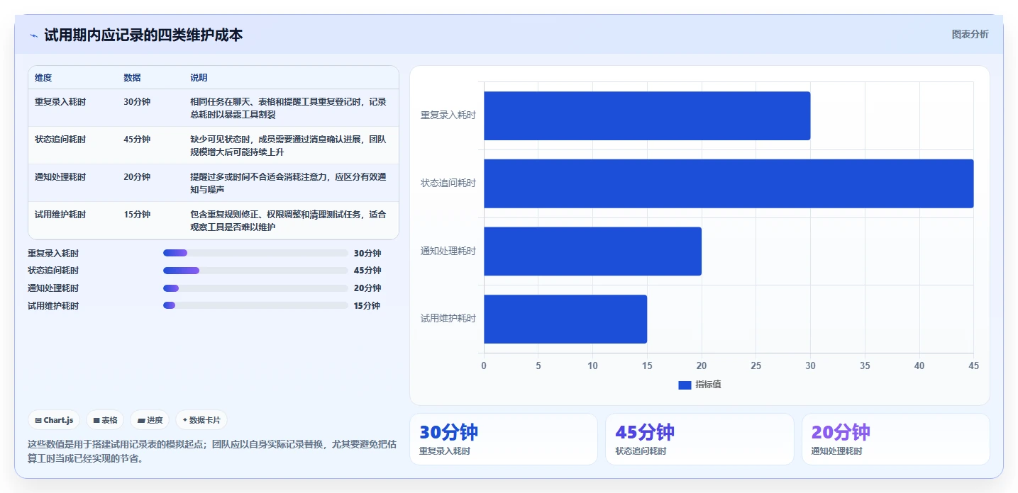Click the 35 tick on the chart x-axis
Viewport: 1018px width, 493px height.
(865, 365)
